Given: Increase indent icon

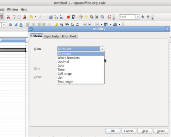Looking at the screenshot, I should coord(90,24).
